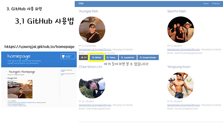
Task: Click the View project on GitHub badge
Action: (x=68, y=56)
